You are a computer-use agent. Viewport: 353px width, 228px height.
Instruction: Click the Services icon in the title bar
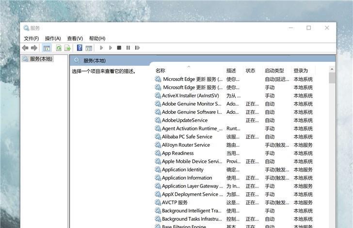coord(26,28)
